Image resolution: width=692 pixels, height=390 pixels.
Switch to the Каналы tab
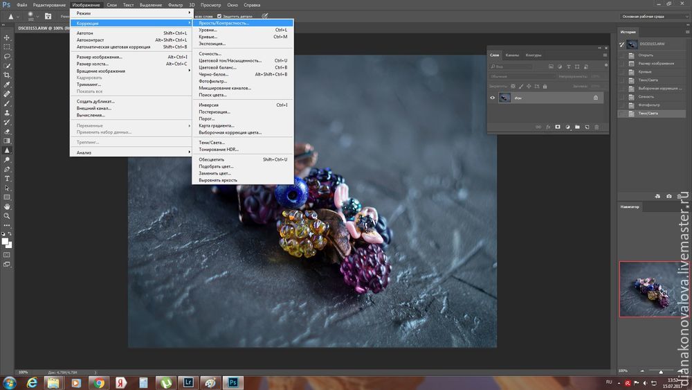coord(512,55)
